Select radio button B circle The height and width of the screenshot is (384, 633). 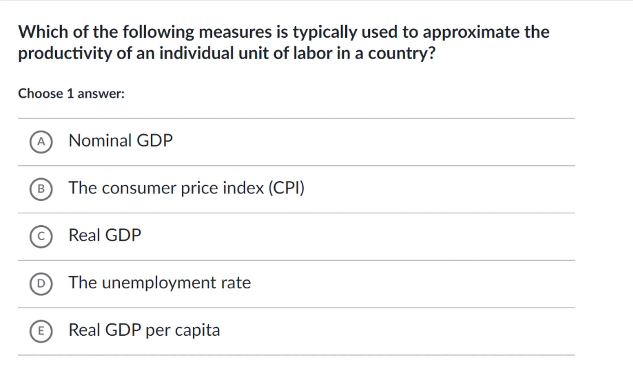(x=41, y=189)
